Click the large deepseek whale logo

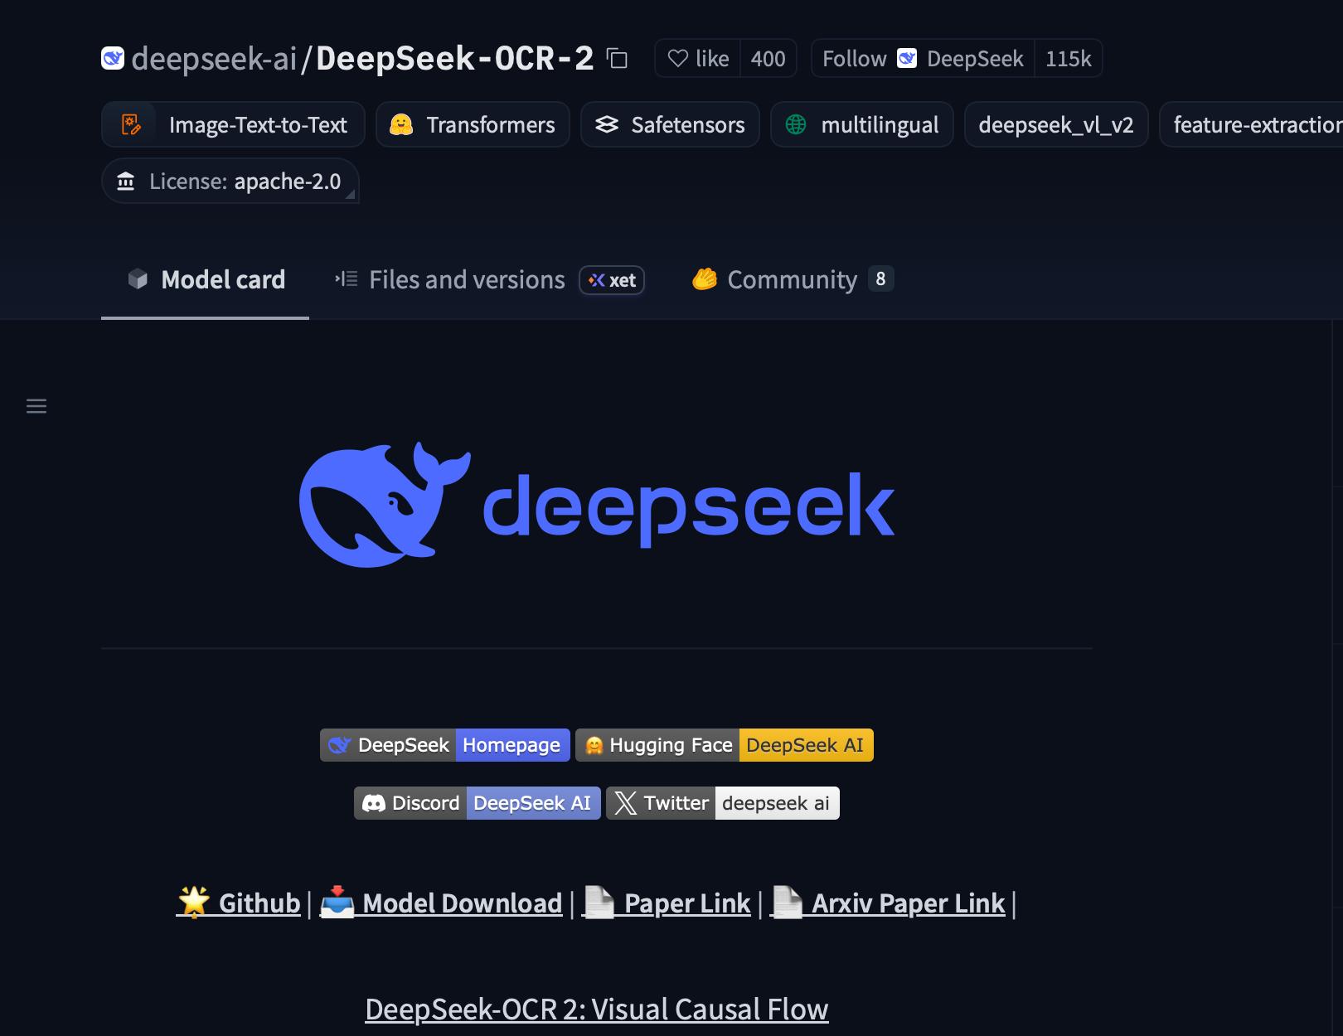(x=597, y=505)
